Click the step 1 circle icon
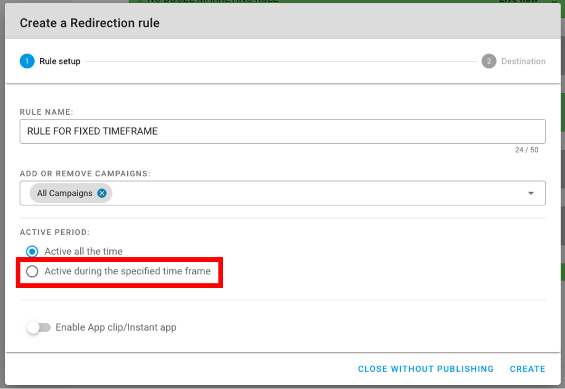 click(27, 61)
